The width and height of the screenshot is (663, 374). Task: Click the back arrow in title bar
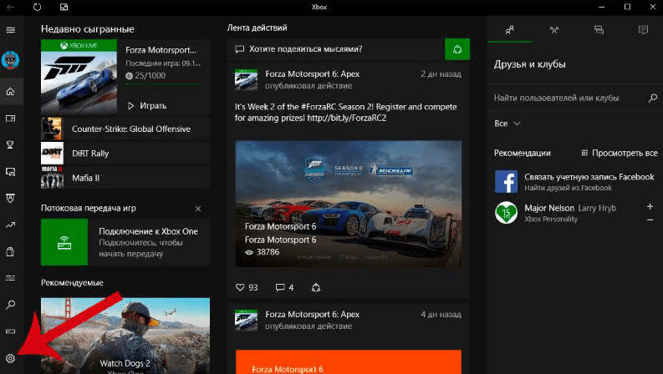pos(11,8)
